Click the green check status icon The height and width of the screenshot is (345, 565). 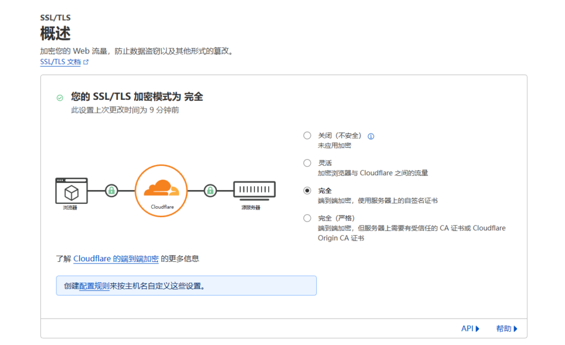point(60,98)
